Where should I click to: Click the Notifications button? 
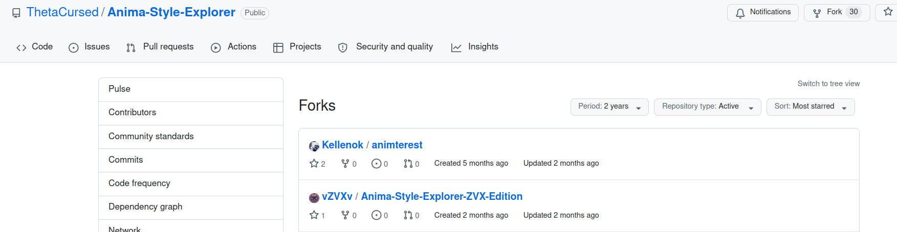pos(763,12)
